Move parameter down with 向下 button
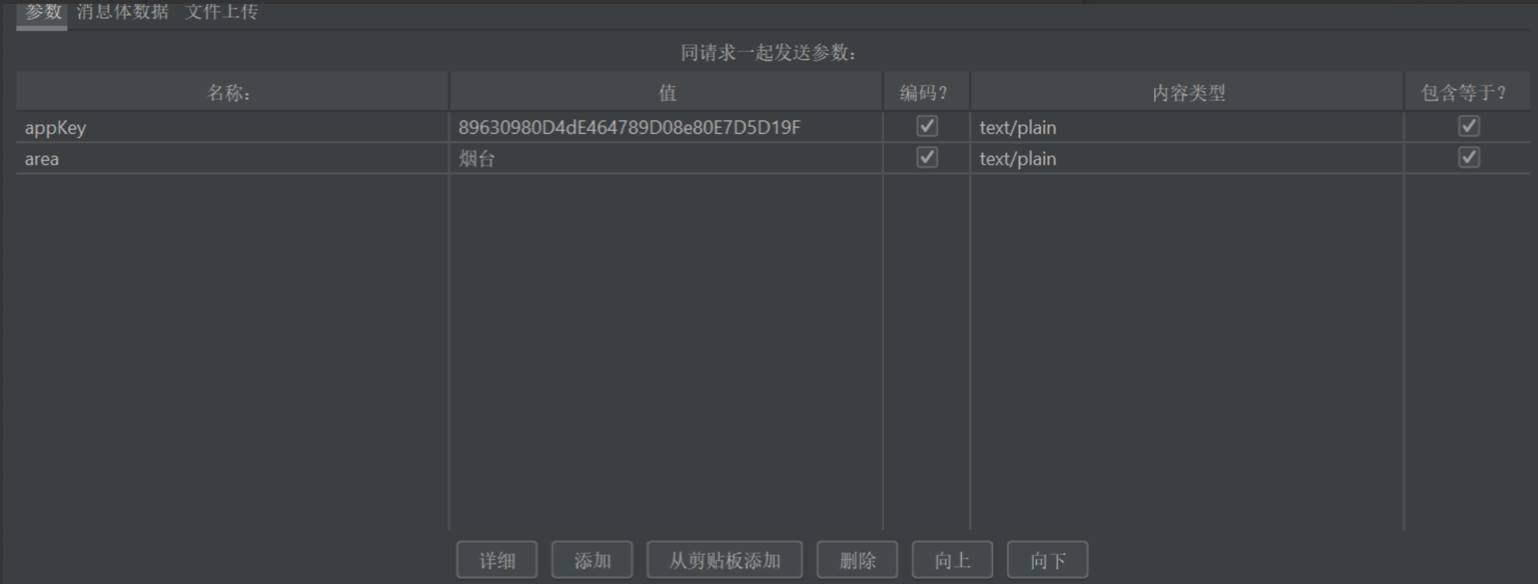This screenshot has width=1538, height=584. coord(1047,560)
